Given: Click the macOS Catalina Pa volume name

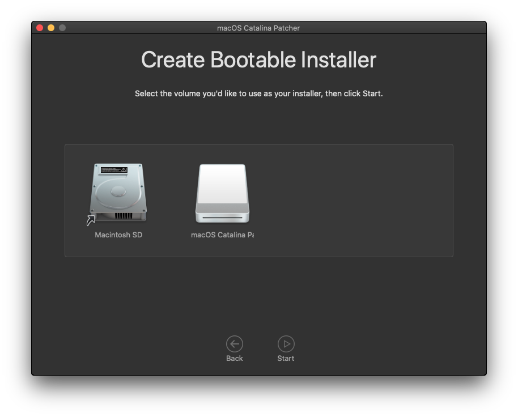Looking at the screenshot, I should (222, 235).
